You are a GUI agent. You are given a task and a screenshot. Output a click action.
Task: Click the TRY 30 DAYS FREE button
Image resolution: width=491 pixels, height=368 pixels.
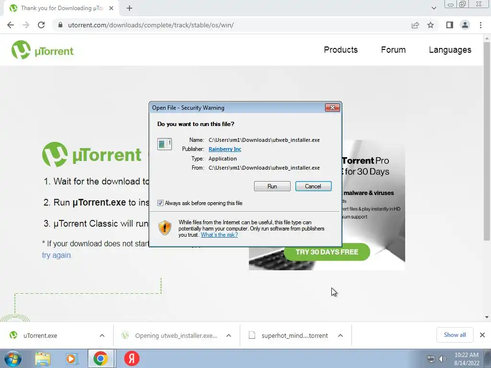[327, 252]
